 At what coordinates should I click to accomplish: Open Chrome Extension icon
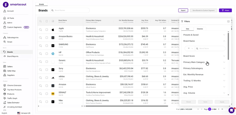click(5, 85)
